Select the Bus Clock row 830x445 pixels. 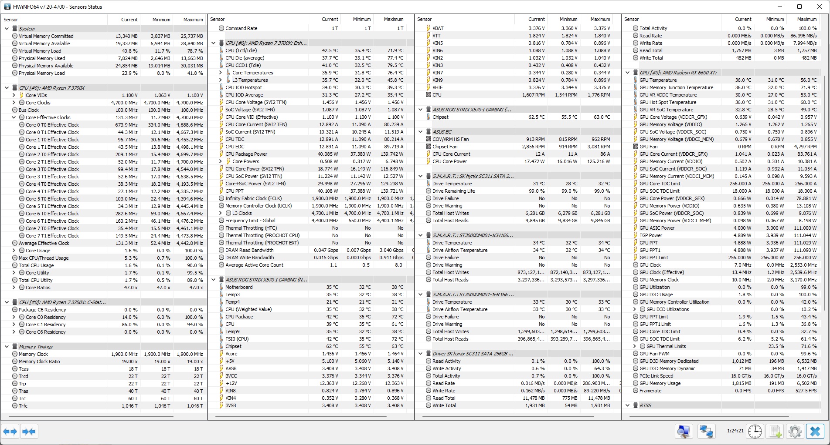click(103, 110)
